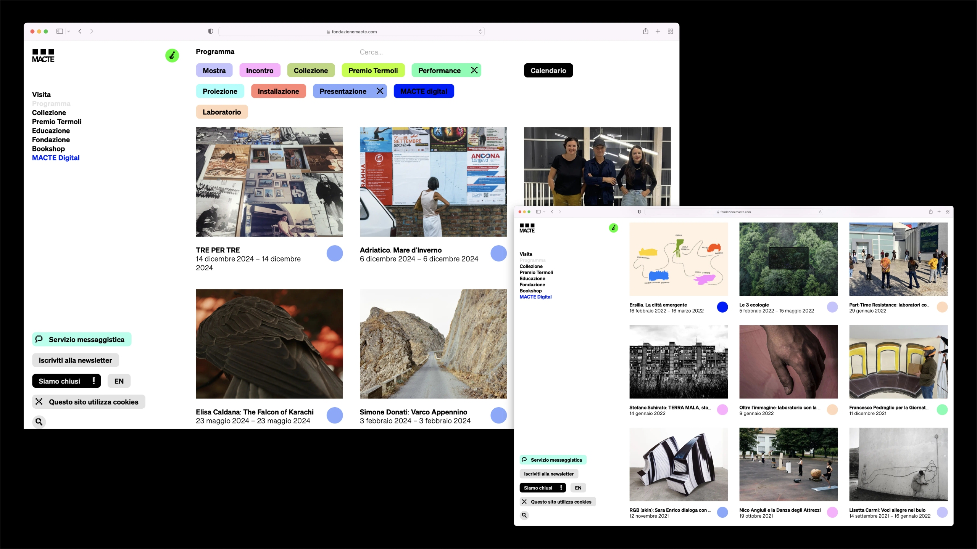Open the Siamo chiusi exclamation status button
Screen dimensions: 977x549
tap(94, 381)
